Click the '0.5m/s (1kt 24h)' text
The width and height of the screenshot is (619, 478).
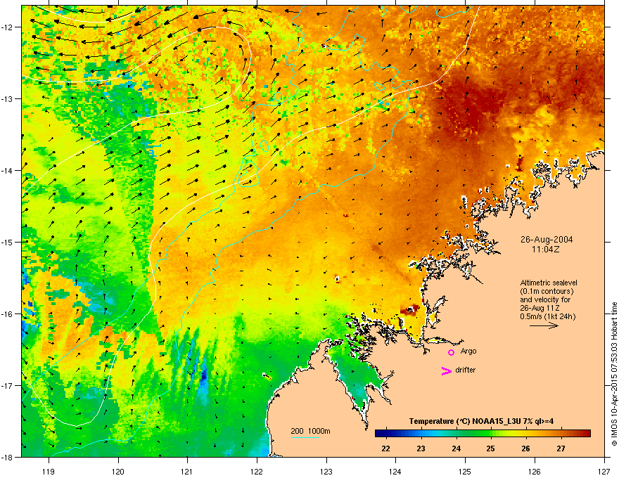[548, 316]
